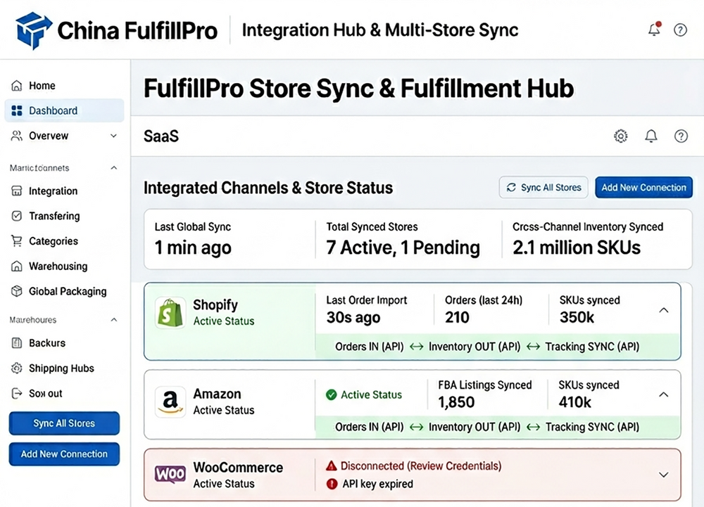Open Transfering menu item

pyautogui.click(x=64, y=216)
